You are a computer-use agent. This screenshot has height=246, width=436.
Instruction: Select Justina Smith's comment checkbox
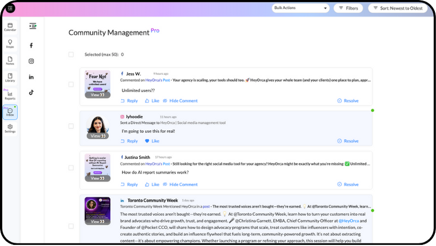pyautogui.click(x=71, y=168)
